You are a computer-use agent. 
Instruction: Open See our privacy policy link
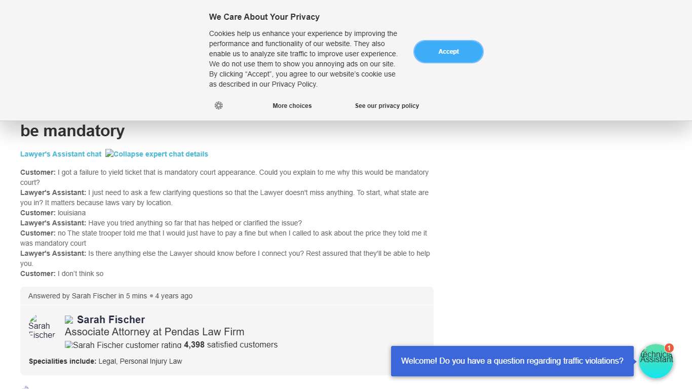387,106
